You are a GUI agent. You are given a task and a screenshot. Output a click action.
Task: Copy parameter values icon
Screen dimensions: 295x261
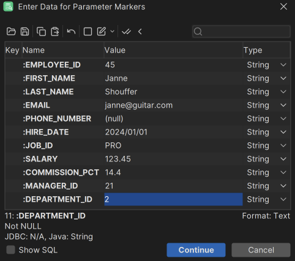coord(41,32)
